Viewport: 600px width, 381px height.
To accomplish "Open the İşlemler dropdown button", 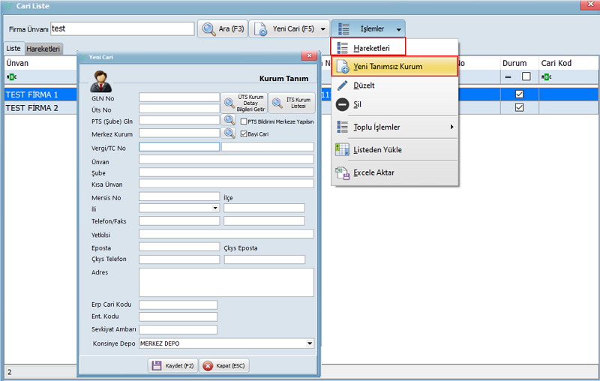I will (x=367, y=28).
